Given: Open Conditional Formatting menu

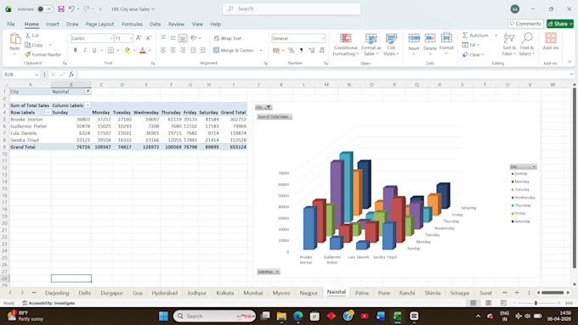Looking at the screenshot, I should tap(345, 44).
